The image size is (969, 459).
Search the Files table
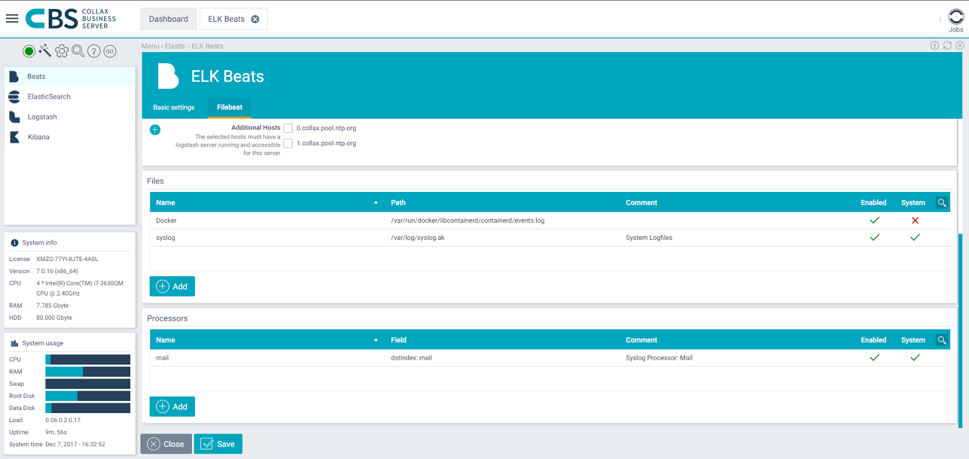pos(942,203)
